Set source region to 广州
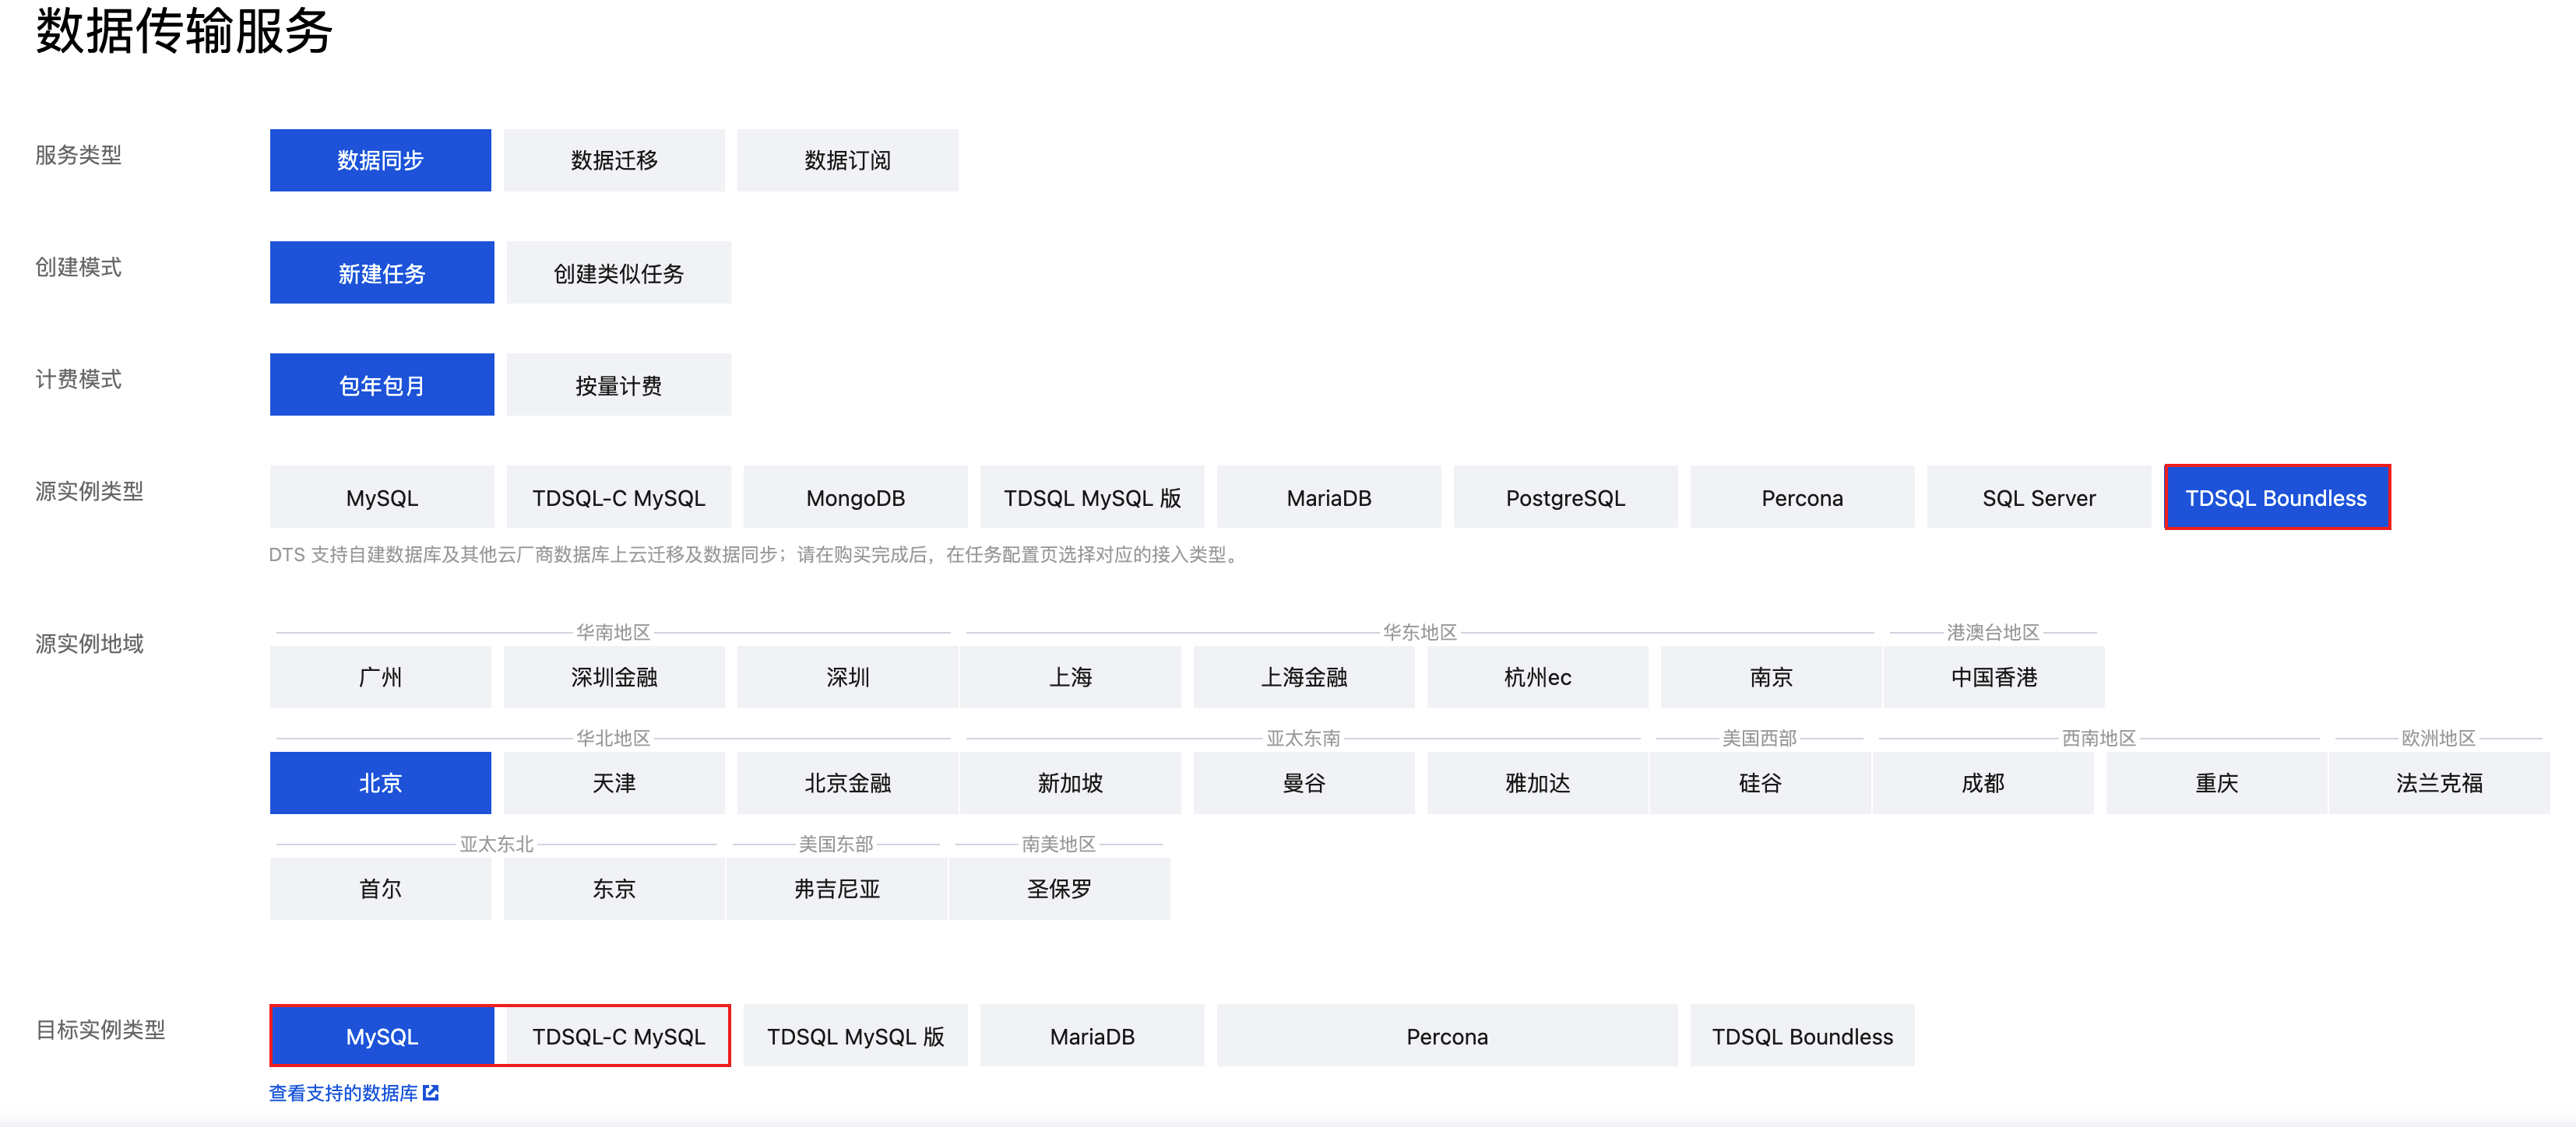Screen dimensions: 2576x1127 (x=380, y=676)
